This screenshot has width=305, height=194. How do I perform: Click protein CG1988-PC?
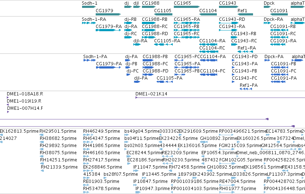(x=155, y=64)
